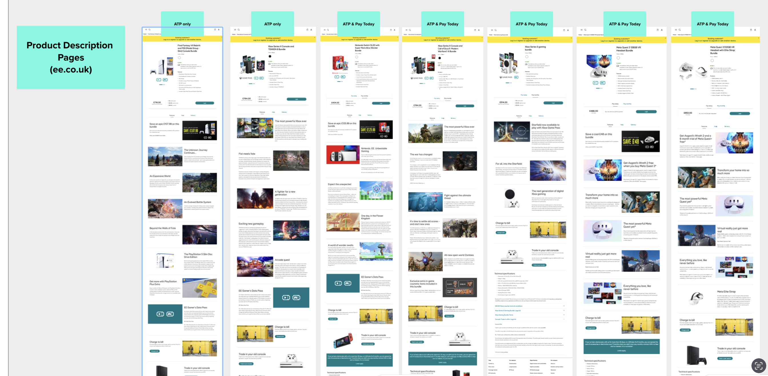Screen dimensions: 768x376
Task: Open basket icon on Meta Quest 128GB page
Action: [x=658, y=30]
